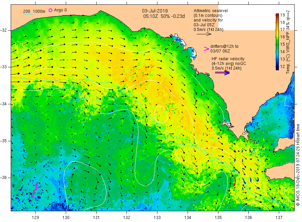
Task: Click the '200 1000m' legend label
Action: [34, 11]
